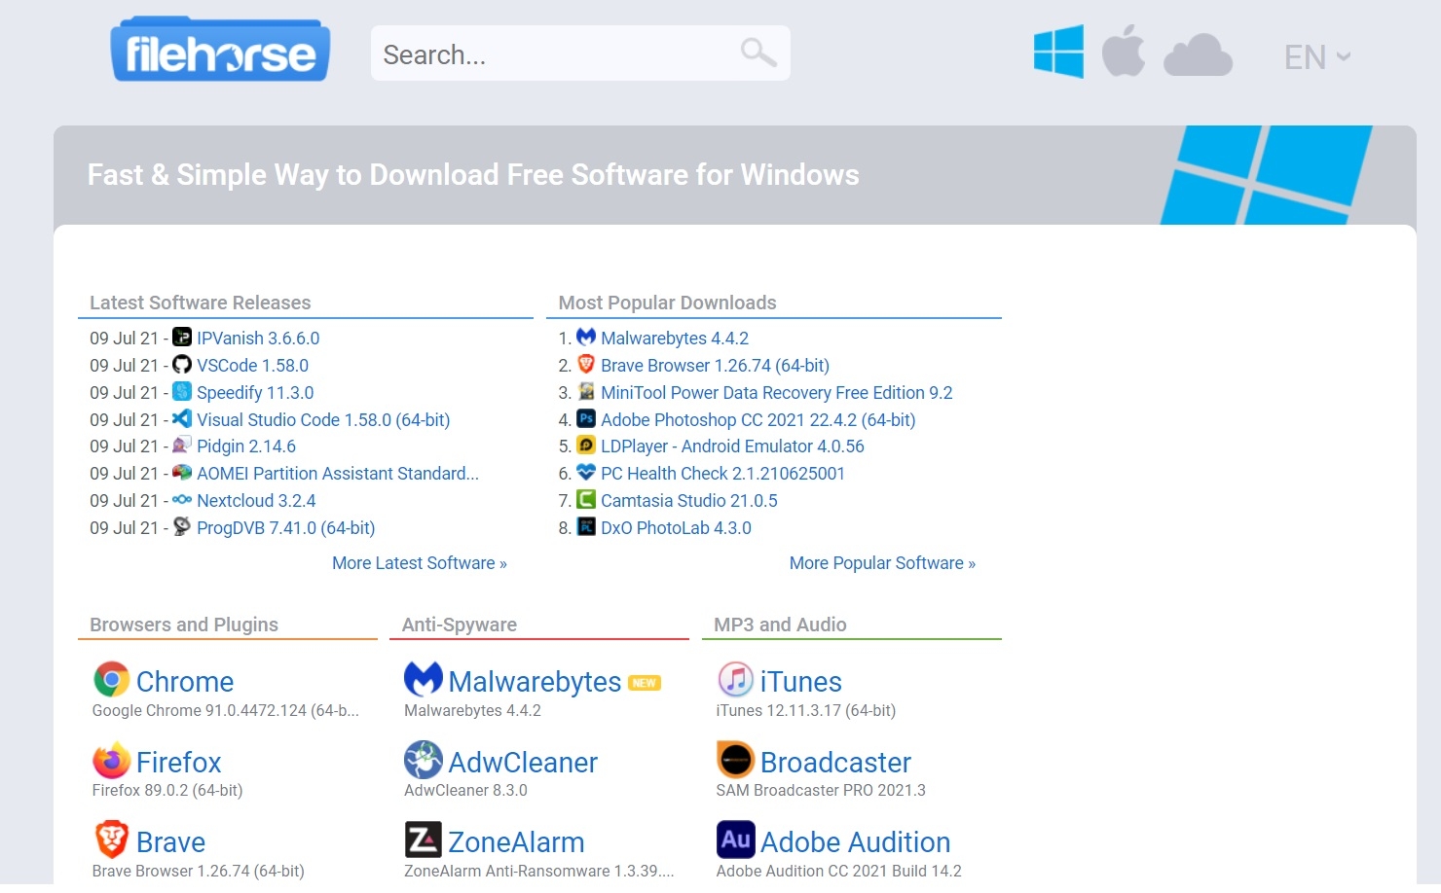Click the FileHorse logo
Screen dimensions: 1441x893
pos(220,51)
